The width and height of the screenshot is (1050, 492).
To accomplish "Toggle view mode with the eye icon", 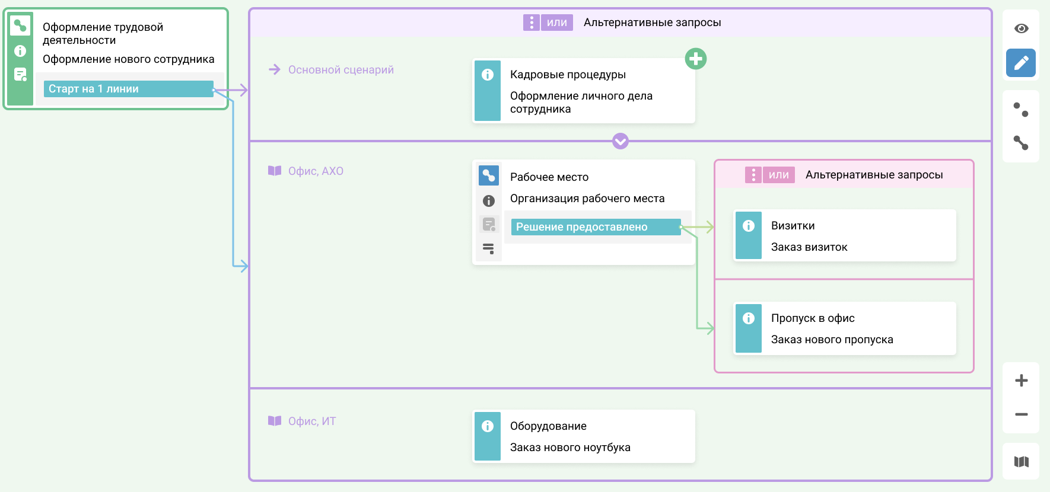I will pos(1021,28).
